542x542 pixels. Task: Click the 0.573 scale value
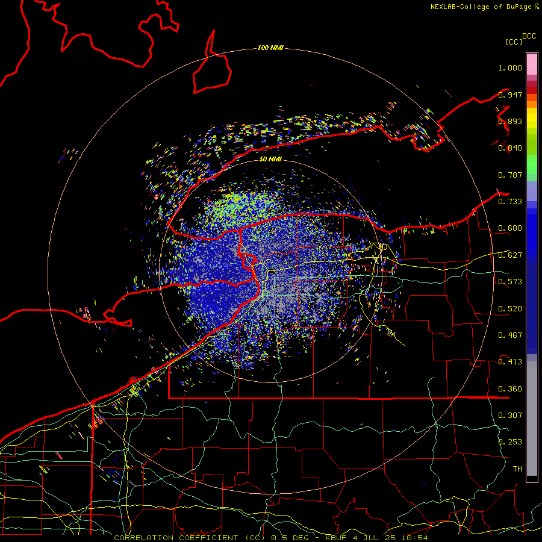510,282
